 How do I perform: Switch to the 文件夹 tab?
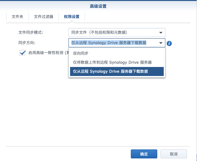point(17,17)
